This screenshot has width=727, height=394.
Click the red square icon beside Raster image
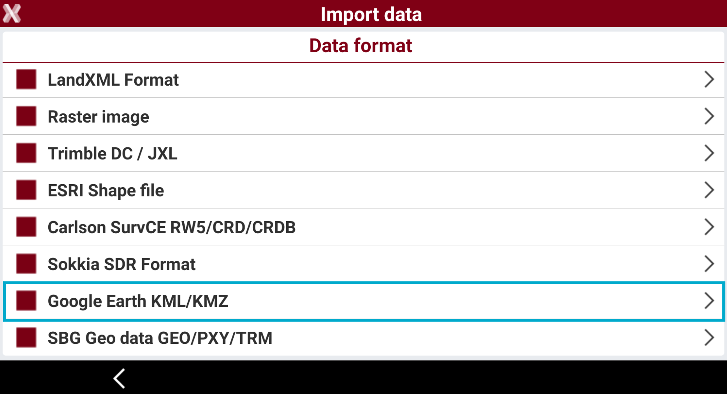(26, 116)
